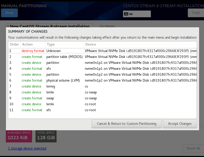
Task: Select the lvmvg type cell
Action: [51, 86]
